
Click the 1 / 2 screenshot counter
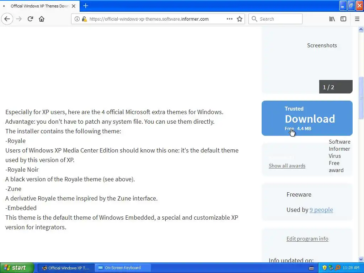(336, 87)
